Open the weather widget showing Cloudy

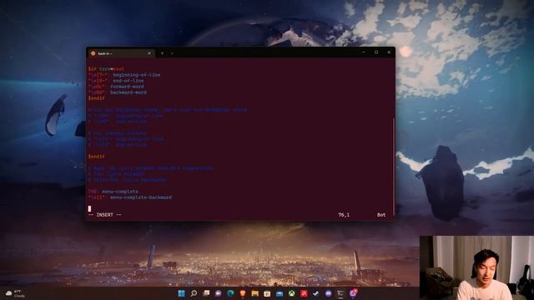click(x=15, y=293)
